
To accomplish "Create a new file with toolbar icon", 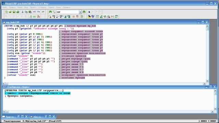I will 7,12.
